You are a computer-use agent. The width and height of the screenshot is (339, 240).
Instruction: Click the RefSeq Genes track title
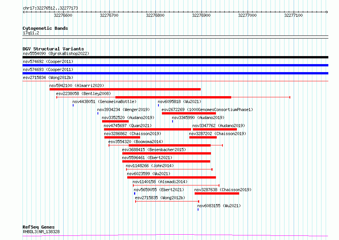(x=38, y=227)
